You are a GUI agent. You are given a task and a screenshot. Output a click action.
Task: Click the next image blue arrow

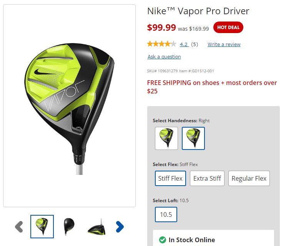[x=120, y=227]
